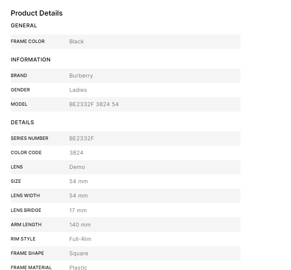
Task: Select the 3824 color code value
Action: click(76, 153)
